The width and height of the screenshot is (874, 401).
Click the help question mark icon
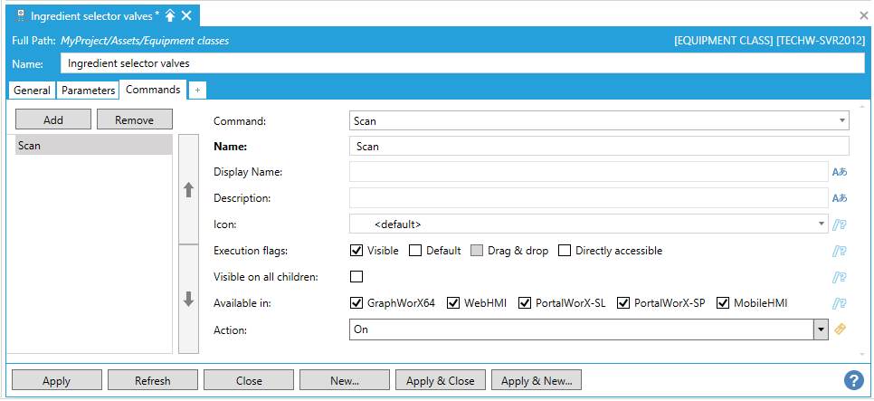[852, 380]
